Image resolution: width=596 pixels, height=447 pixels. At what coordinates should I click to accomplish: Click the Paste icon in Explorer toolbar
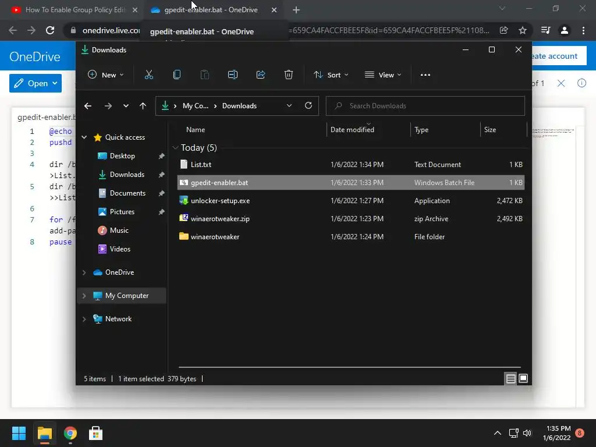pos(205,75)
